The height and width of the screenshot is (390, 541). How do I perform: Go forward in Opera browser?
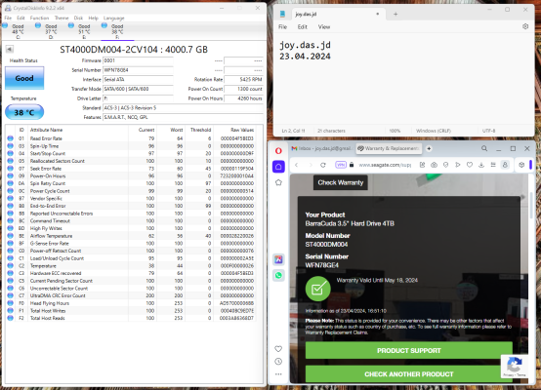311,165
